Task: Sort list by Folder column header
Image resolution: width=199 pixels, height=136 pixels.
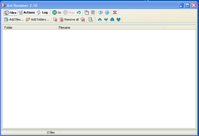Action: [30, 27]
